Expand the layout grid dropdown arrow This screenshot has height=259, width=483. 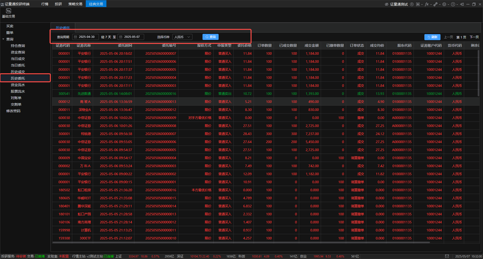pyautogui.click(x=422, y=4)
